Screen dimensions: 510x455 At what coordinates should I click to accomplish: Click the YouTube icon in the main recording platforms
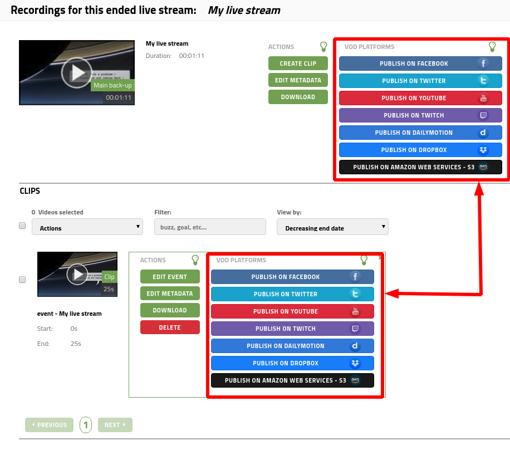[483, 97]
